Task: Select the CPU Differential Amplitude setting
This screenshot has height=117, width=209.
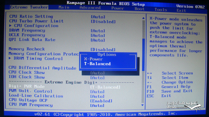Action: (x=42, y=68)
